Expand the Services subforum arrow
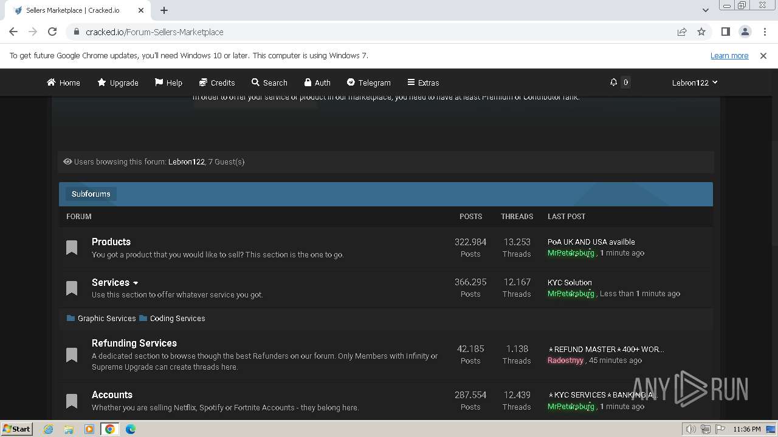This screenshot has height=437, width=778. point(136,283)
